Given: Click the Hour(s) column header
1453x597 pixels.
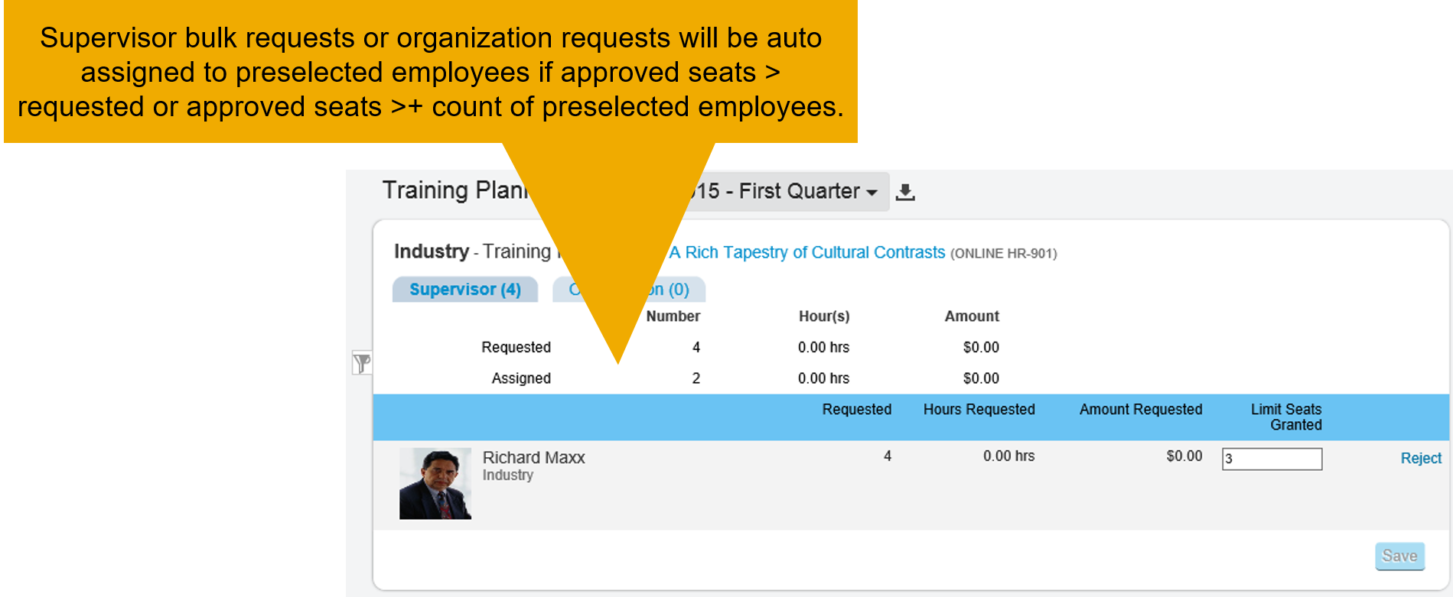Looking at the screenshot, I should click(x=824, y=316).
